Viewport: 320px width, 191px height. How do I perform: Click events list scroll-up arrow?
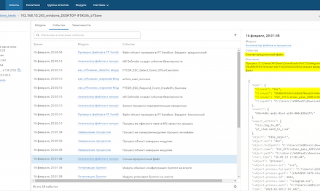pos(239,50)
